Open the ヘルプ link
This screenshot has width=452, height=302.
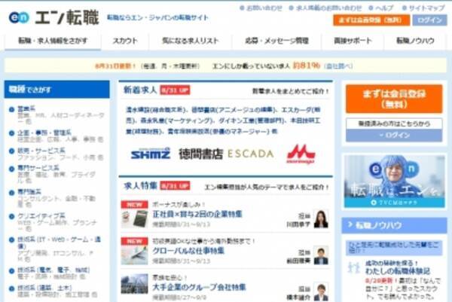[x=384, y=8]
